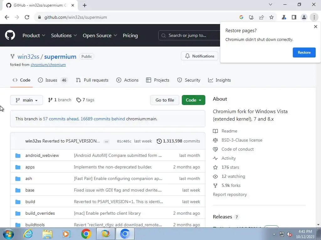Reload the page with refresh icon
Image resolution: width=321 pixels, height=240 pixels.
pyautogui.click(x=27, y=17)
